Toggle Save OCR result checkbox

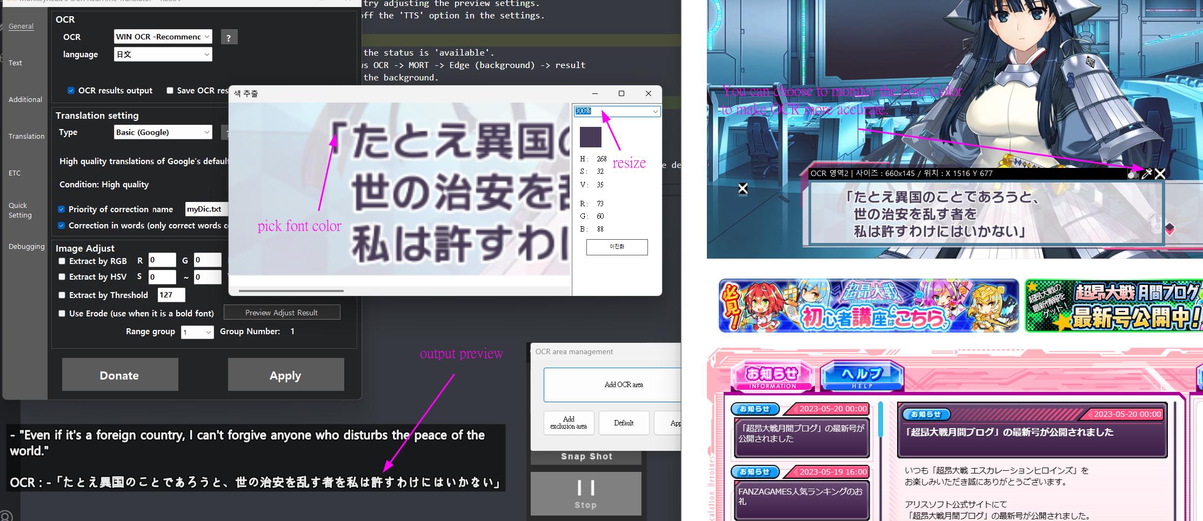pyautogui.click(x=170, y=90)
